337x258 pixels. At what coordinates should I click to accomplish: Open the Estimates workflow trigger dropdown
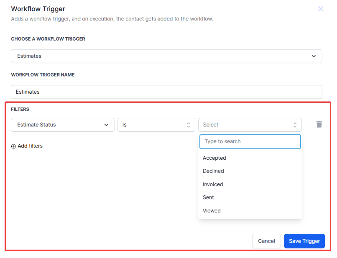166,56
